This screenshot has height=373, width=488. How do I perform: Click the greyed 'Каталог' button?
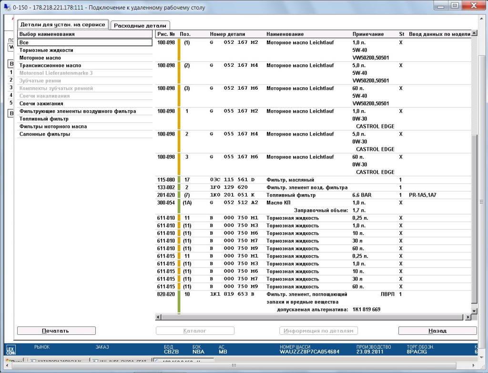click(x=195, y=331)
